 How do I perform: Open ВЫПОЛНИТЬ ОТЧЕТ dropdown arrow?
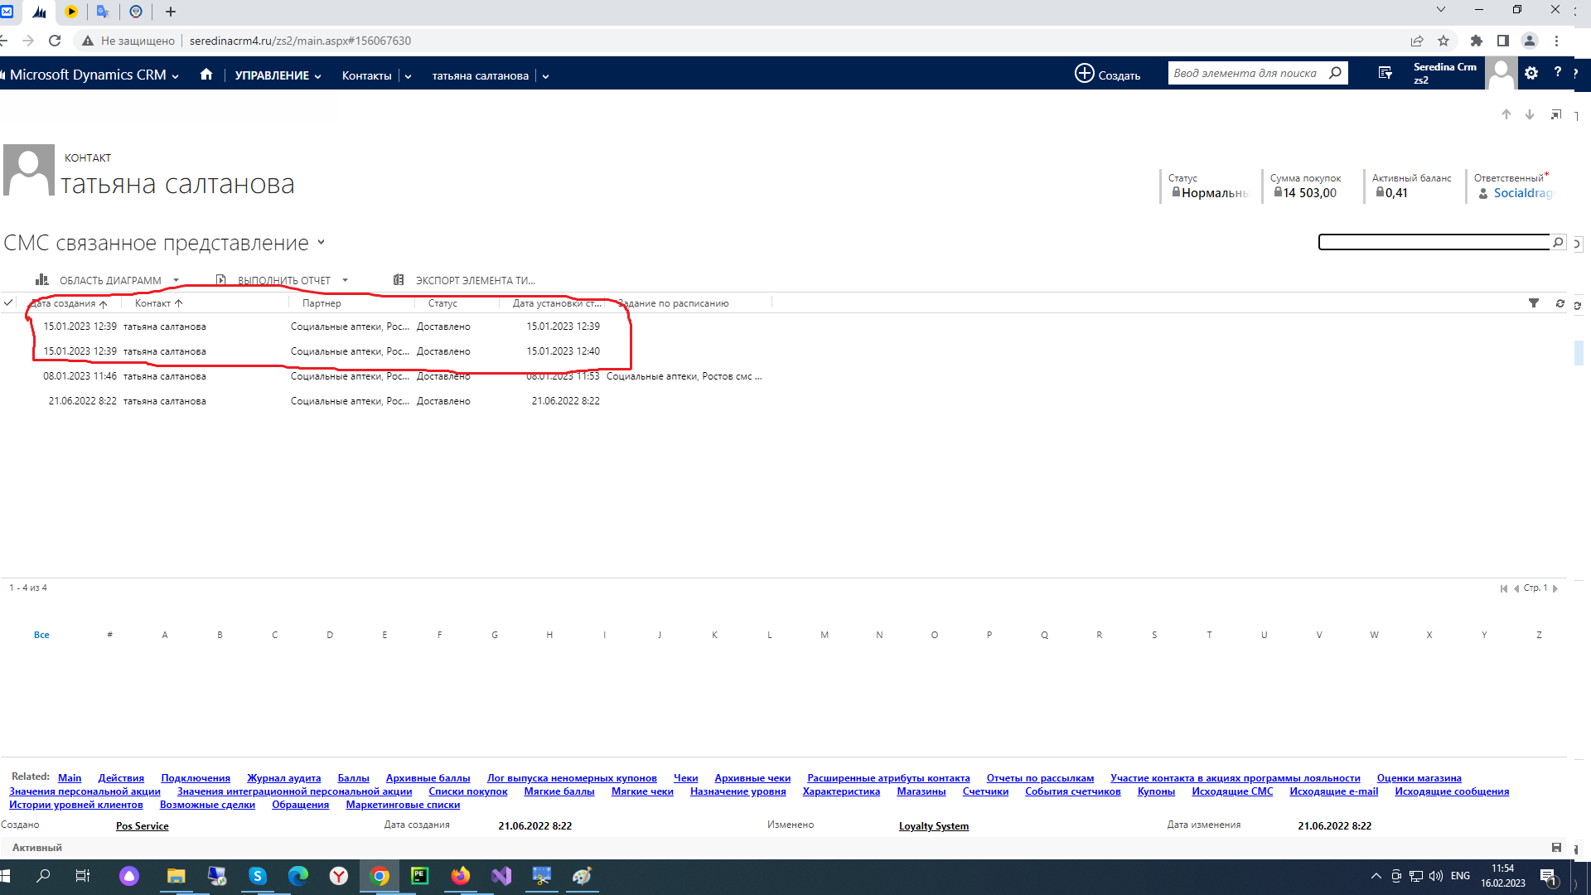tap(346, 280)
